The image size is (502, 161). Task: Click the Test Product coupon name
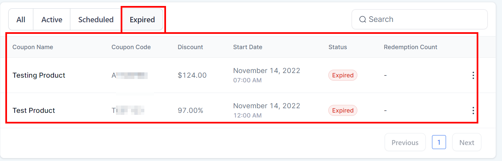(34, 111)
